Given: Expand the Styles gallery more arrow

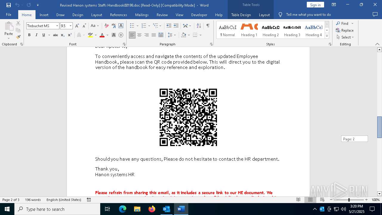Looking at the screenshot, I should 327,36.
